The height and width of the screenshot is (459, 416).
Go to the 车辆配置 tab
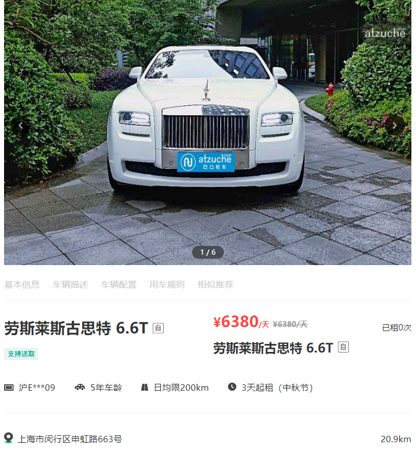[119, 285]
